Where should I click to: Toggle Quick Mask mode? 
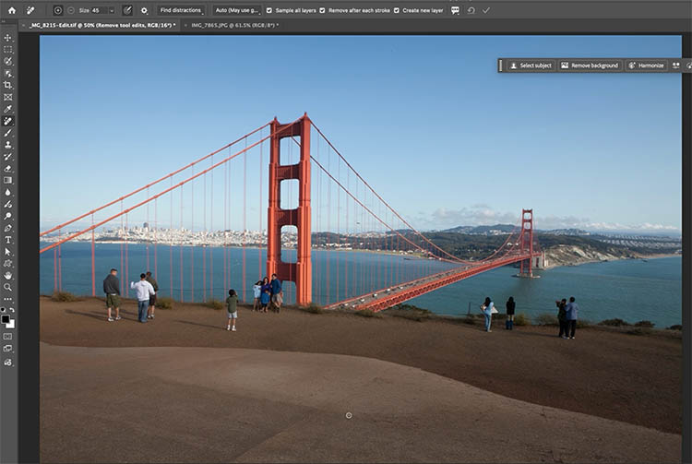8,337
